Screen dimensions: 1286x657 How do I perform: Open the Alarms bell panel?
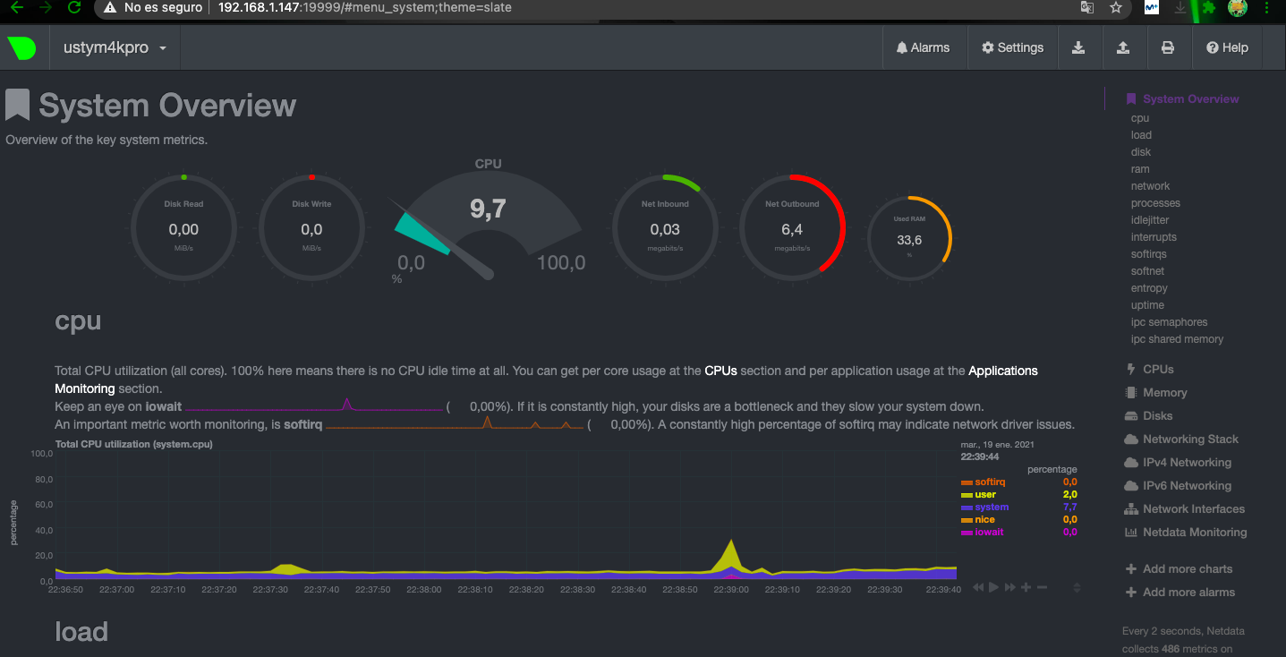point(923,48)
